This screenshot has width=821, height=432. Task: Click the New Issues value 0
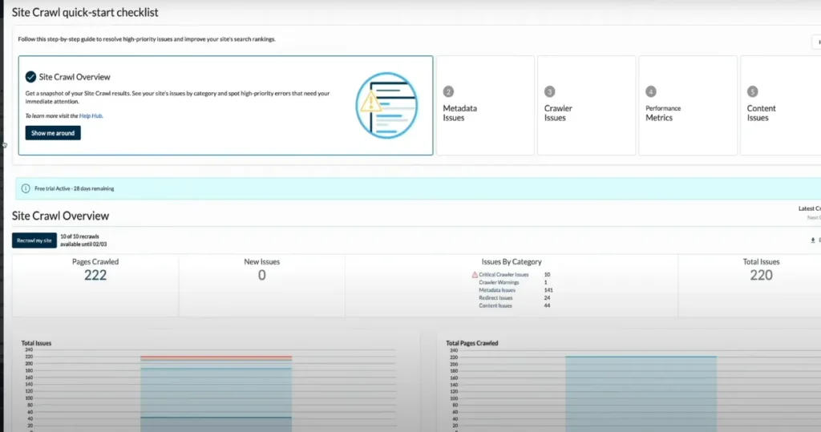click(x=262, y=276)
